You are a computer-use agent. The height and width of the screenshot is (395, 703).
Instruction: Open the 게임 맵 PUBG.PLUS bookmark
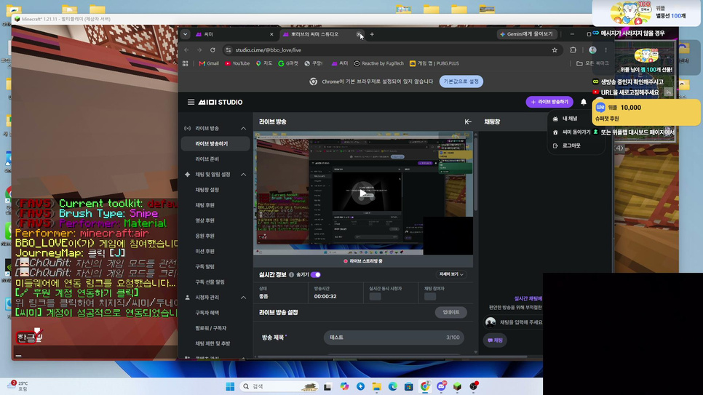pyautogui.click(x=434, y=64)
